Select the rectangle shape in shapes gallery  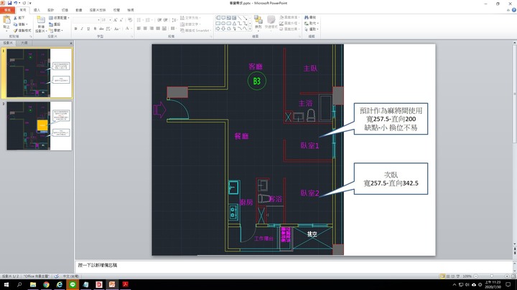[218, 24]
